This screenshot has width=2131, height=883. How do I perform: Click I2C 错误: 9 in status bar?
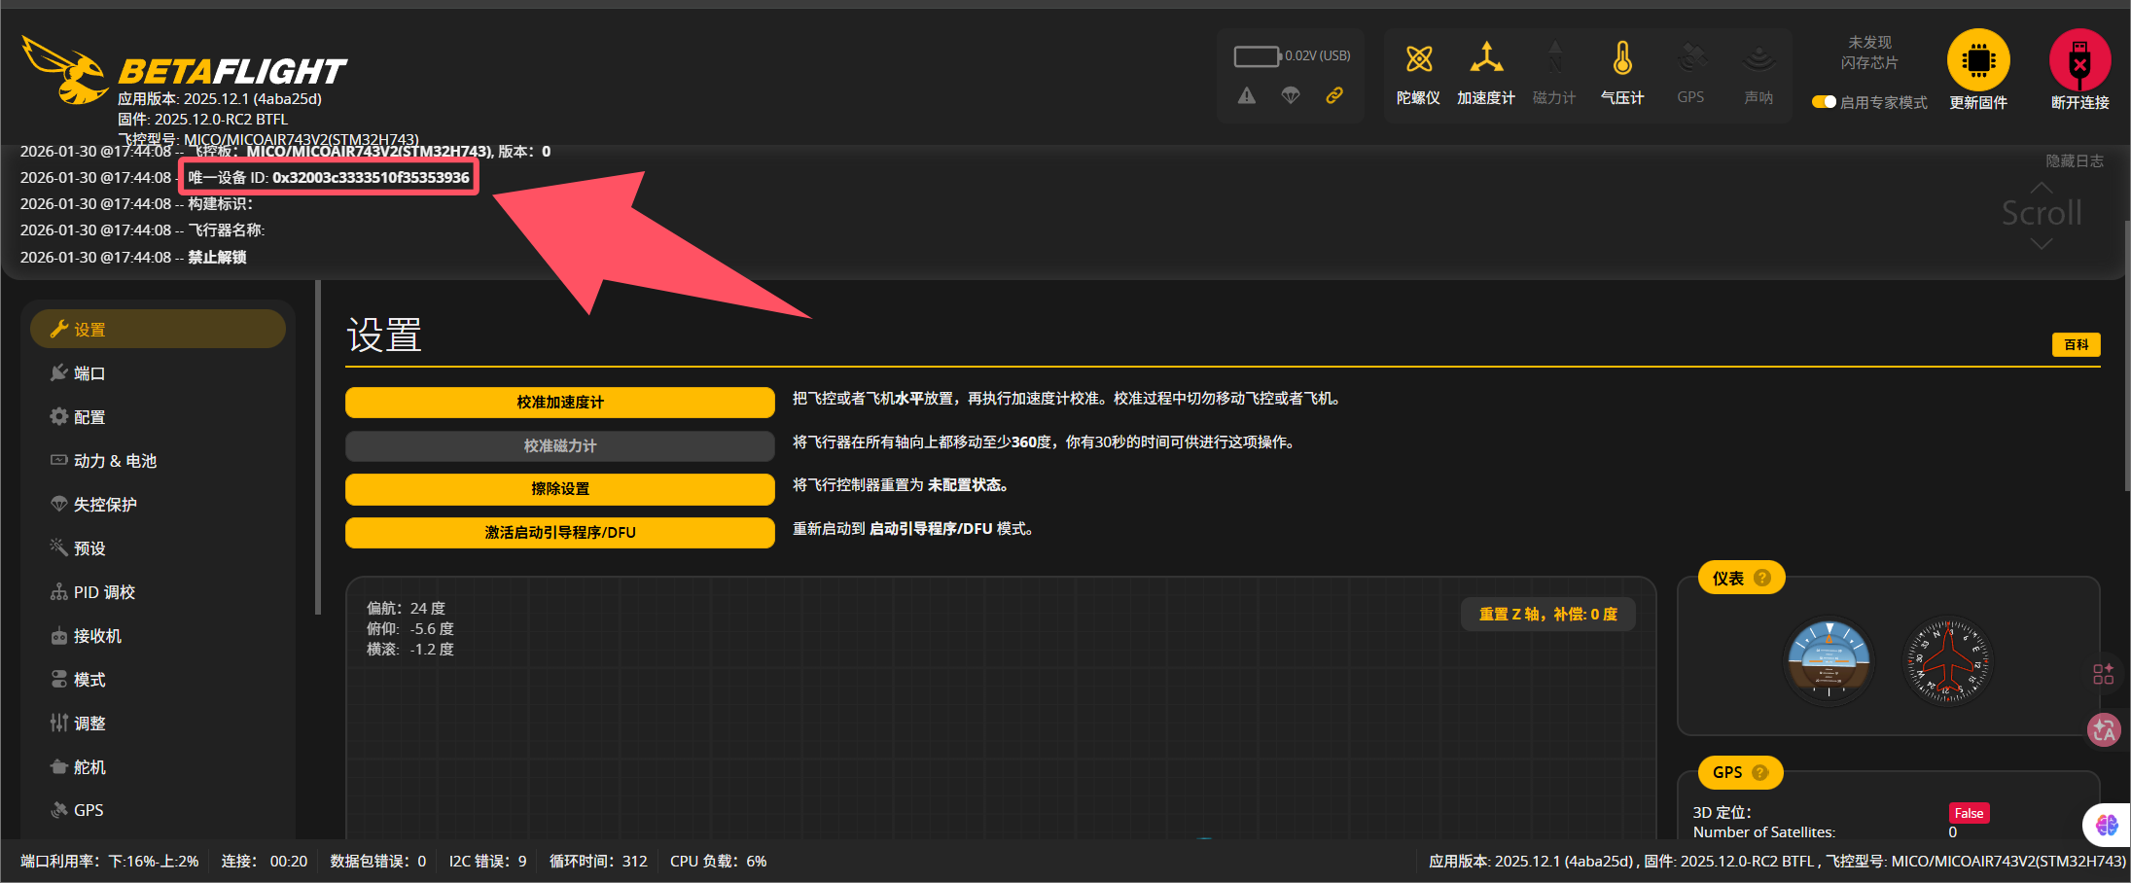[488, 862]
